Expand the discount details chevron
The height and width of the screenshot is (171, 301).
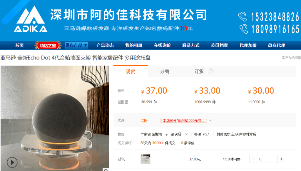click(210, 120)
